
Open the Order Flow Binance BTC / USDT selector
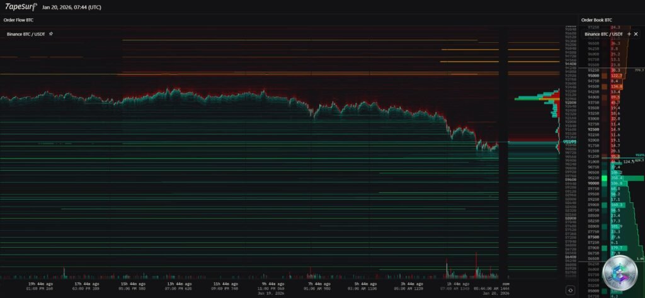point(26,33)
